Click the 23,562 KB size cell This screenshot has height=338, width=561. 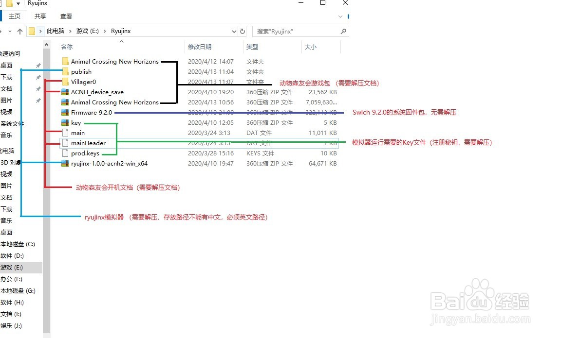(x=323, y=92)
